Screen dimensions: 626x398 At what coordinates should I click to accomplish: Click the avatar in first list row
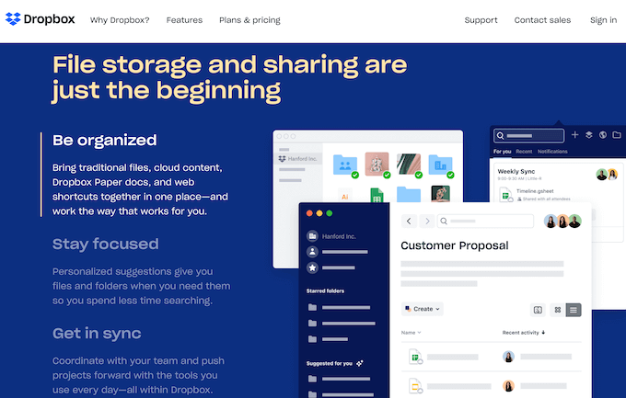pyautogui.click(x=508, y=357)
